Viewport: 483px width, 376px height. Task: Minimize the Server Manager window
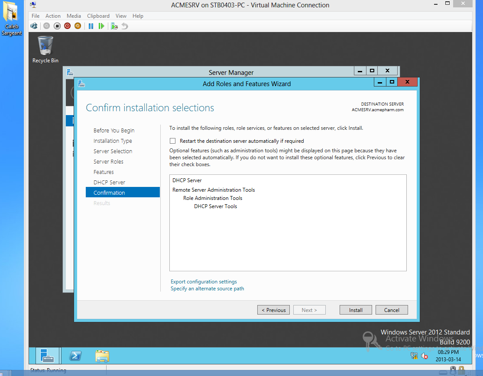pyautogui.click(x=360, y=71)
